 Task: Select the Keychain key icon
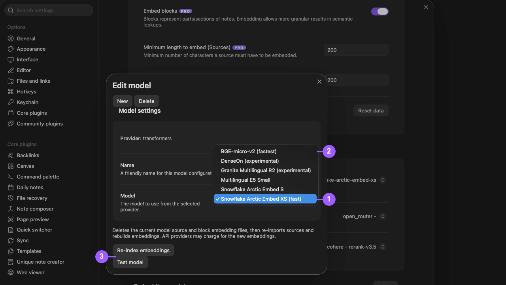coord(11,103)
